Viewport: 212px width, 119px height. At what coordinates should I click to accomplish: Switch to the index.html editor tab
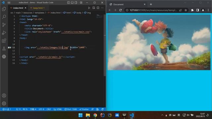click(x=18, y=8)
